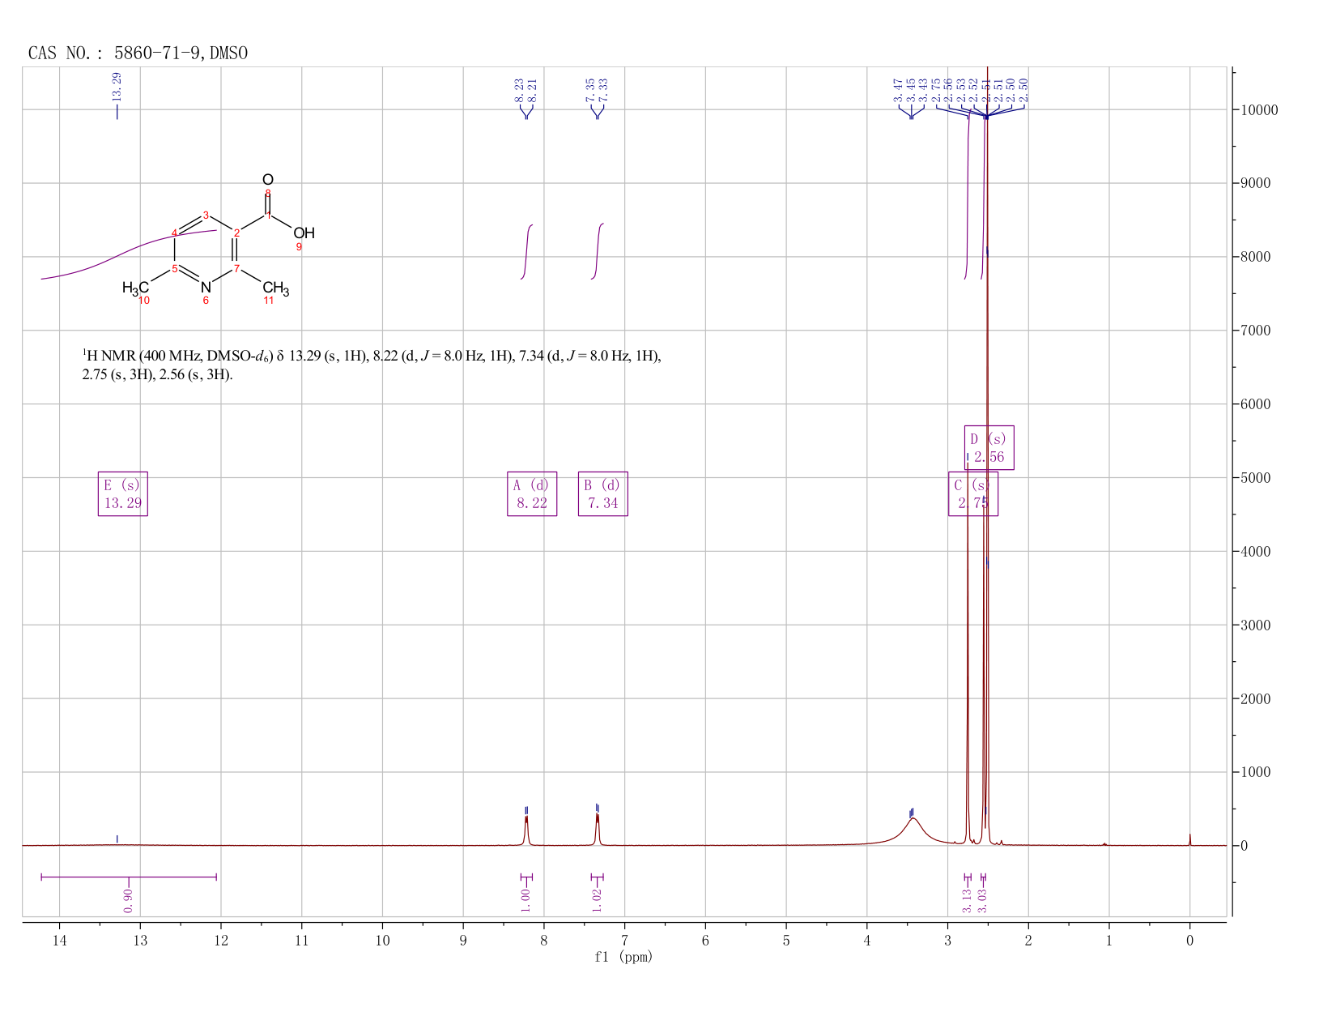1336x1033 pixels.
Task: Click the multiplet box labeled 'E (s) 13.29'
Action: pyautogui.click(x=123, y=493)
